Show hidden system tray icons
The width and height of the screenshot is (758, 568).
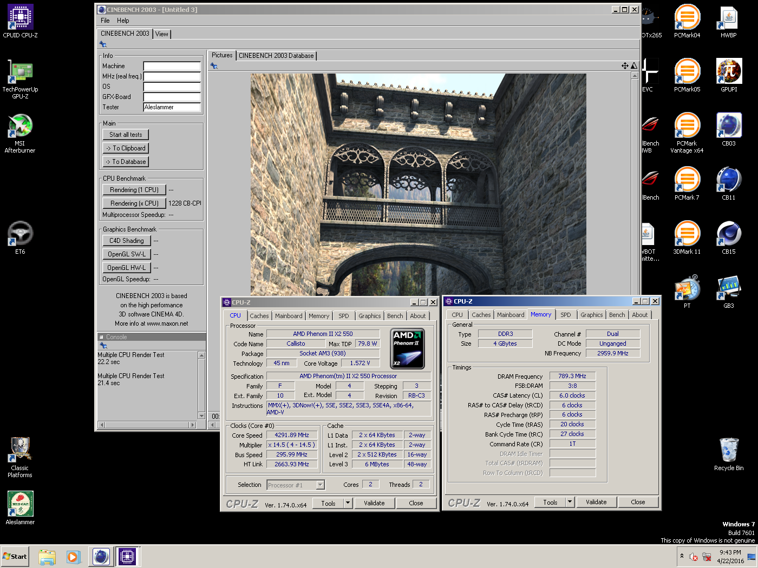coord(682,556)
